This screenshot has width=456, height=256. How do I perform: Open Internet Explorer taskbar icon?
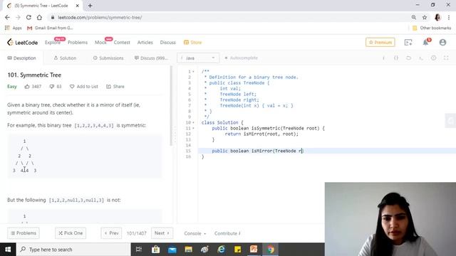(222, 250)
